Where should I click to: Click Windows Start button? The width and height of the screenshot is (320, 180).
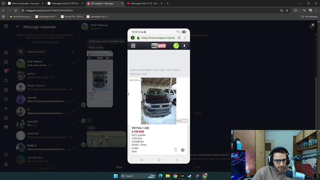coord(115,176)
